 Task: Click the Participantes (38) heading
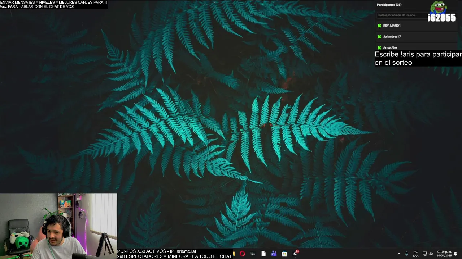coord(389,5)
